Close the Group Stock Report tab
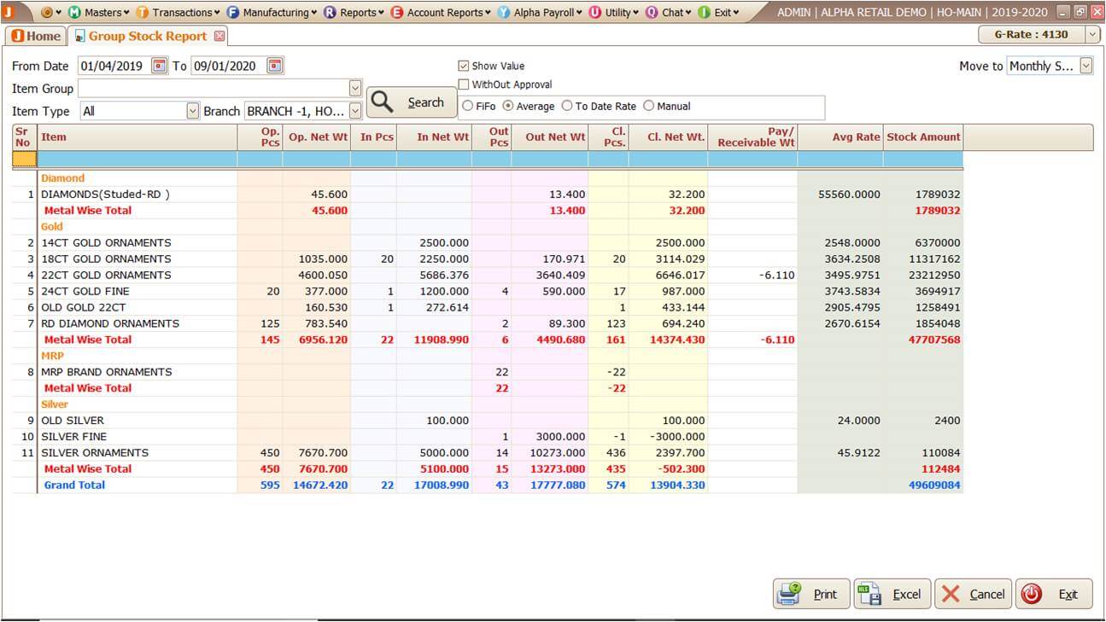Viewport: 1106px width, 622px height. coord(219,36)
